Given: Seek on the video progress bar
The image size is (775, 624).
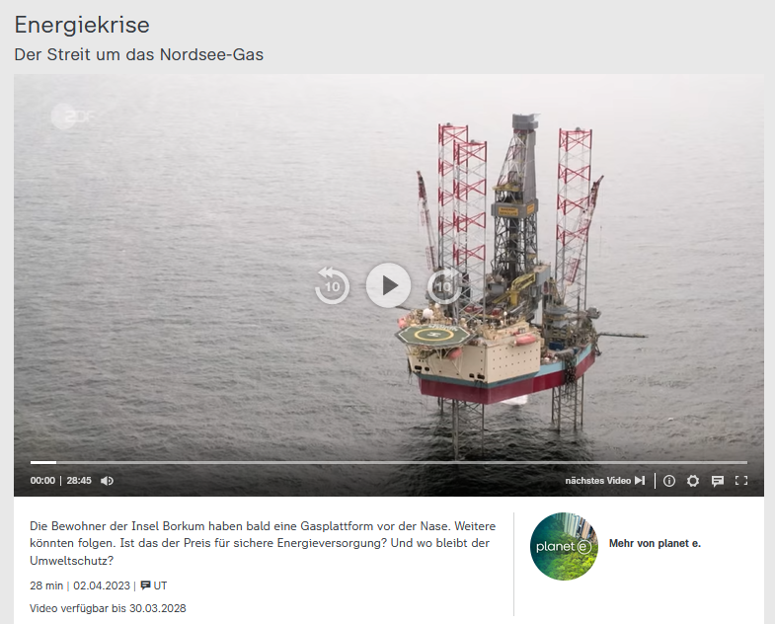Looking at the screenshot, I should [389, 462].
